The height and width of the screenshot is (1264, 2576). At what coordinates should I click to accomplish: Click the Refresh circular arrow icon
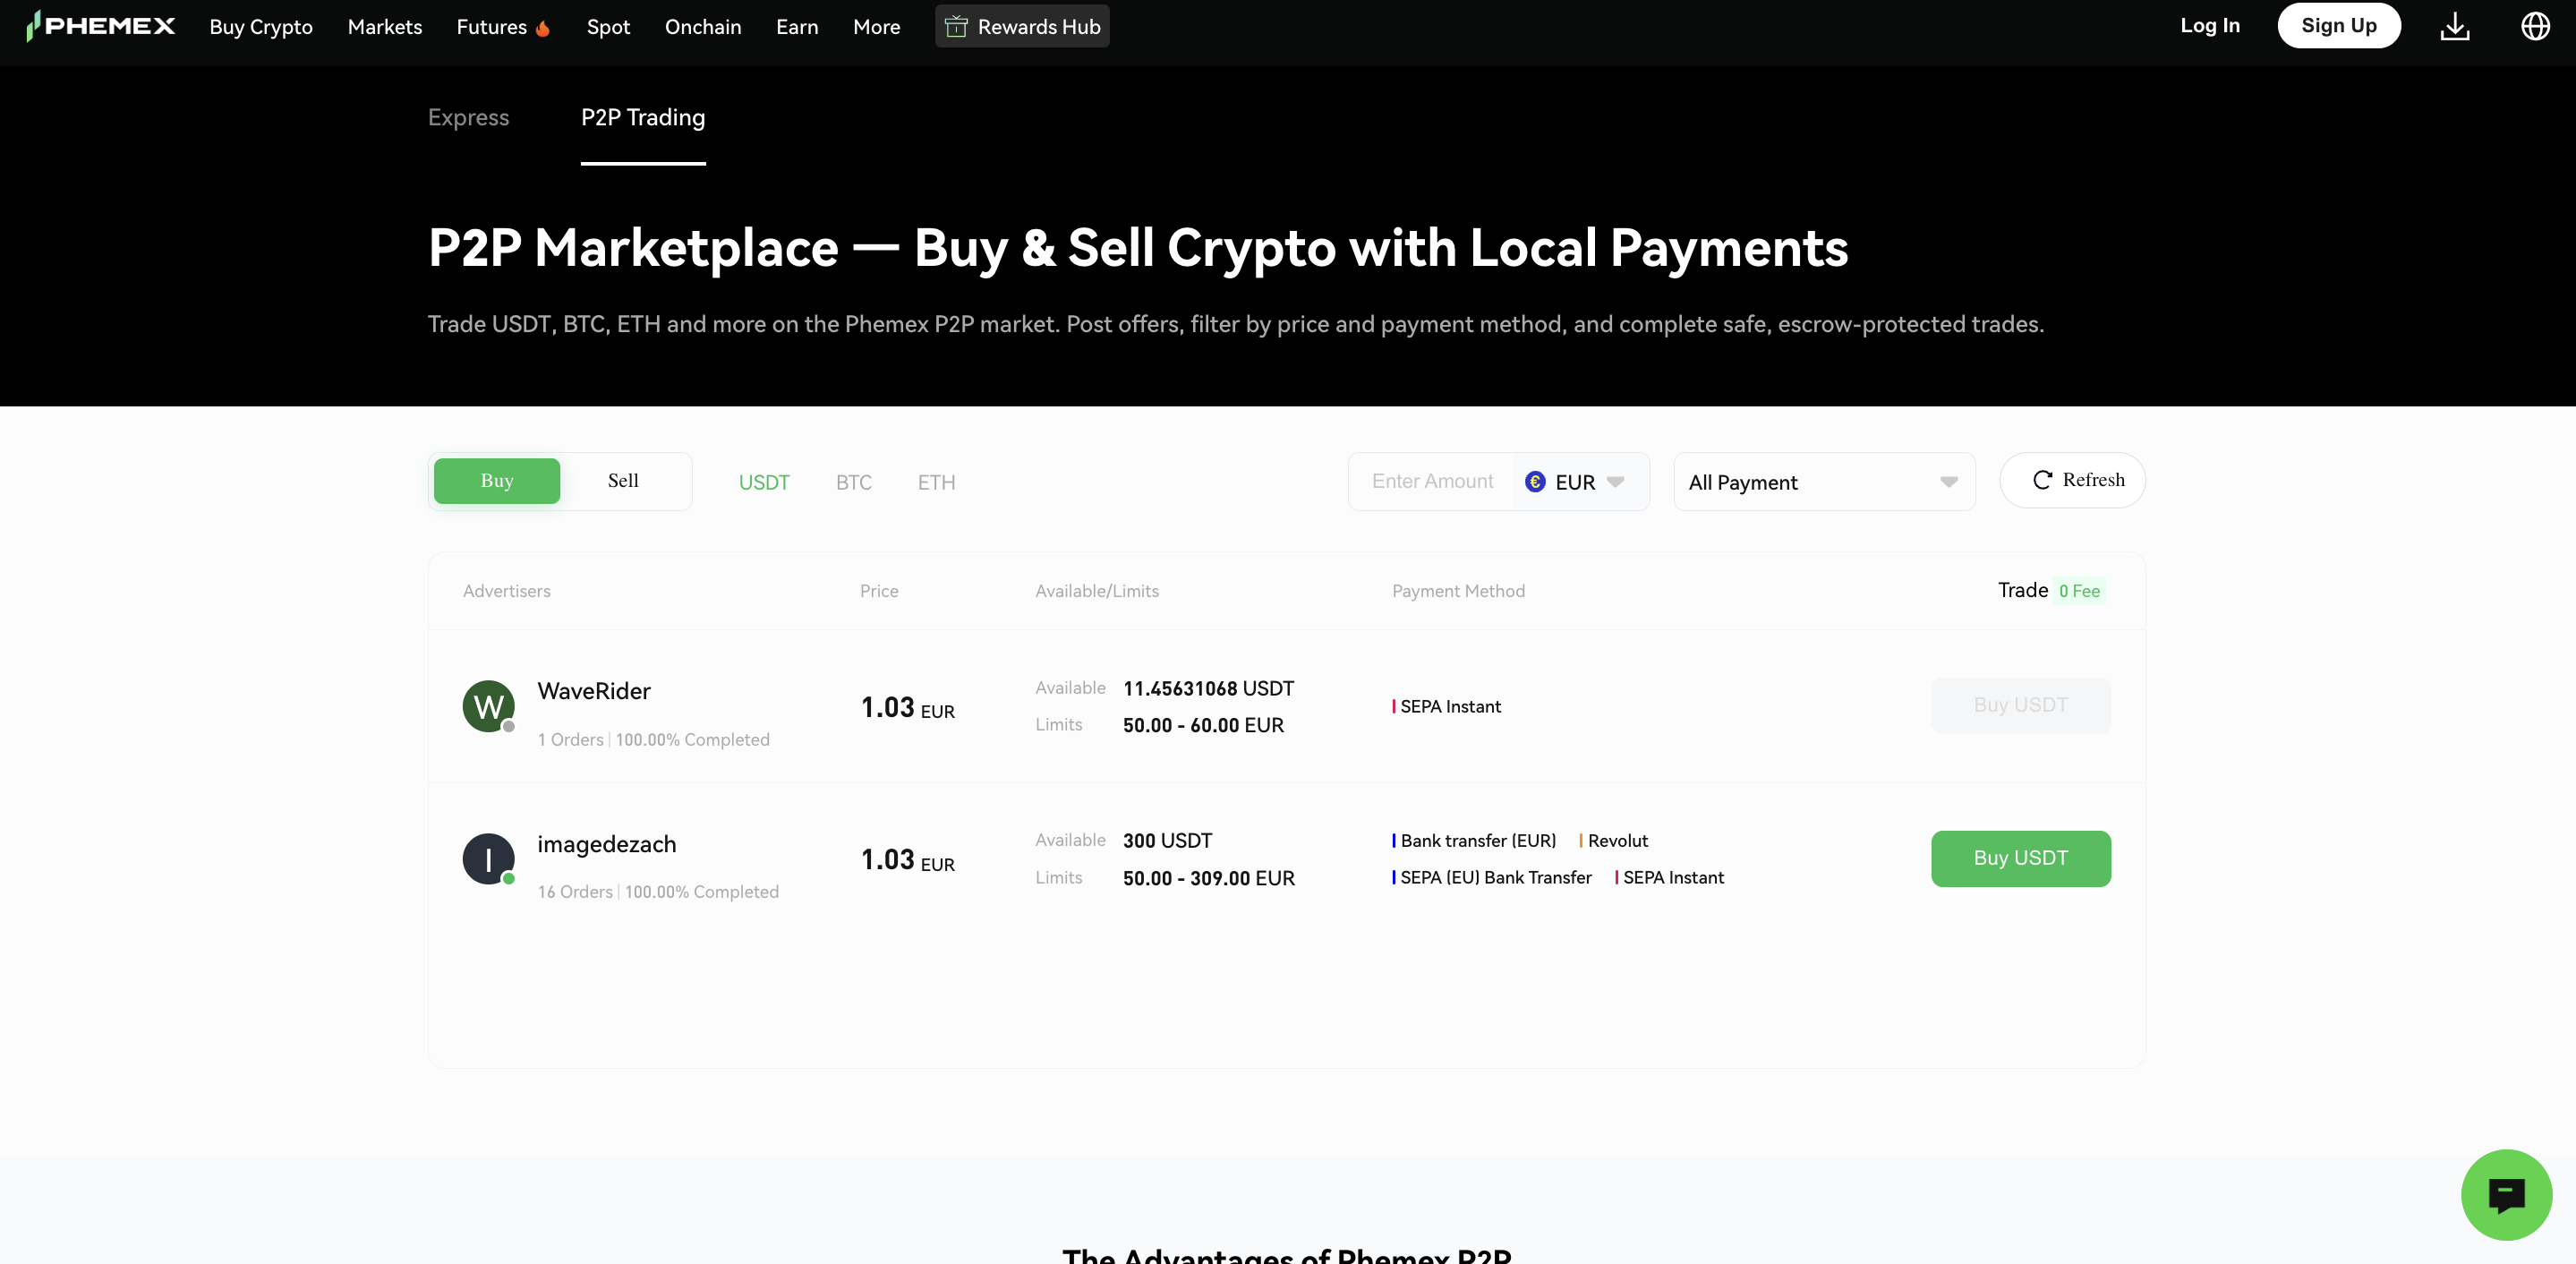pos(2042,480)
